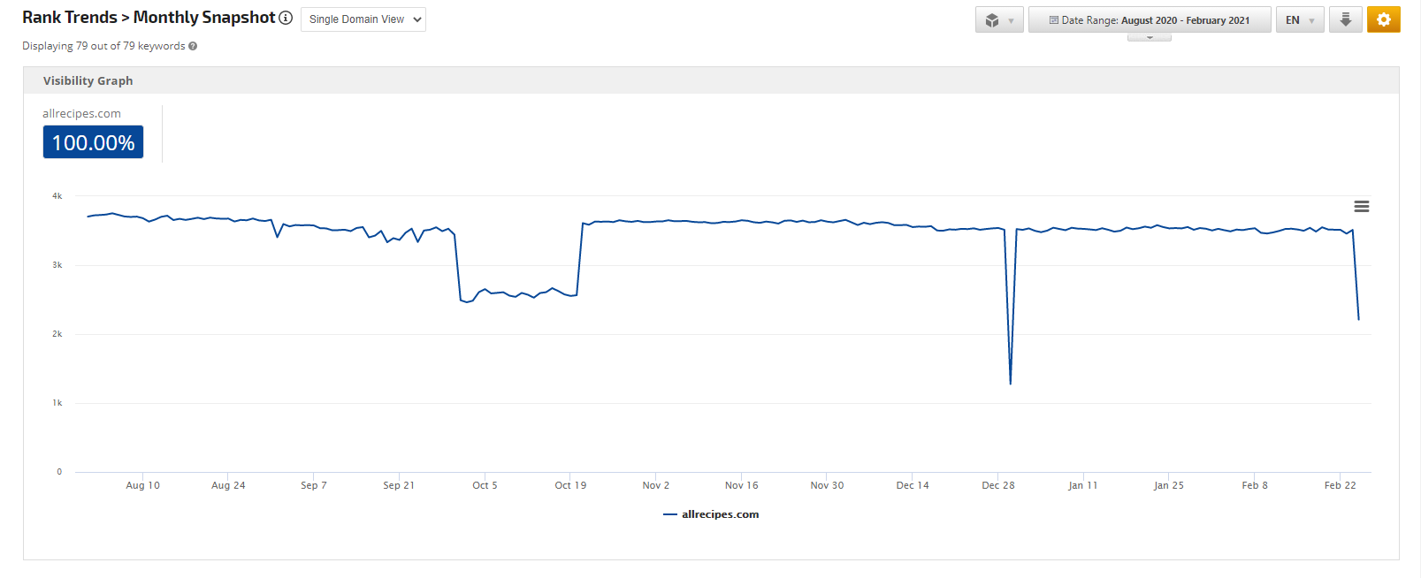The image size is (1421, 578).
Task: Open the cube package dropdown button
Action: click(x=998, y=19)
